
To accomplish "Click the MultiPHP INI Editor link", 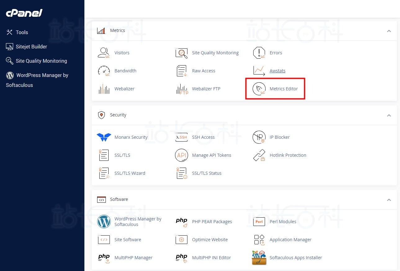I will pyautogui.click(x=212, y=258).
